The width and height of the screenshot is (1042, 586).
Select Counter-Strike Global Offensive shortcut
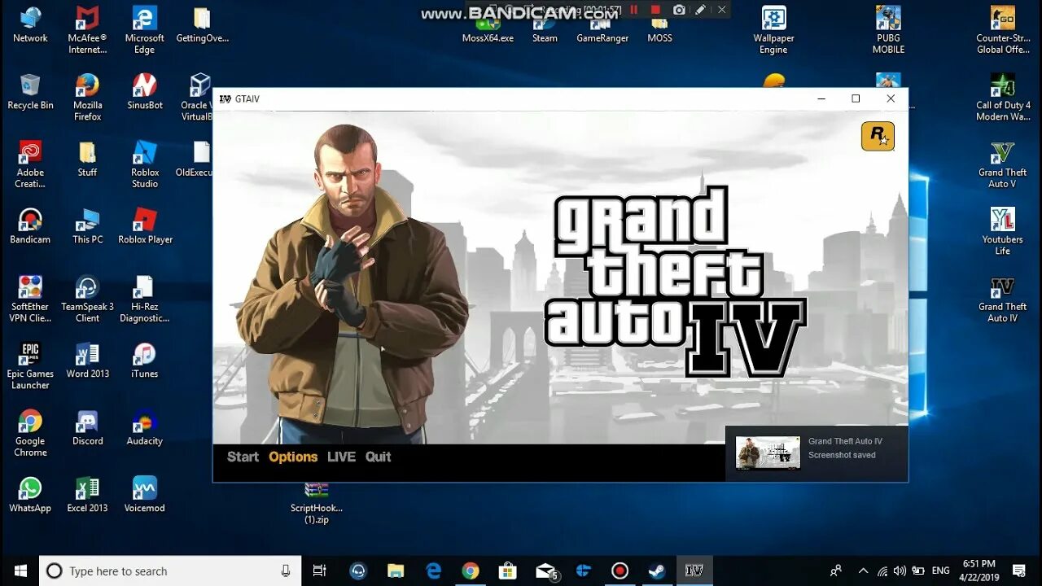tap(1003, 30)
